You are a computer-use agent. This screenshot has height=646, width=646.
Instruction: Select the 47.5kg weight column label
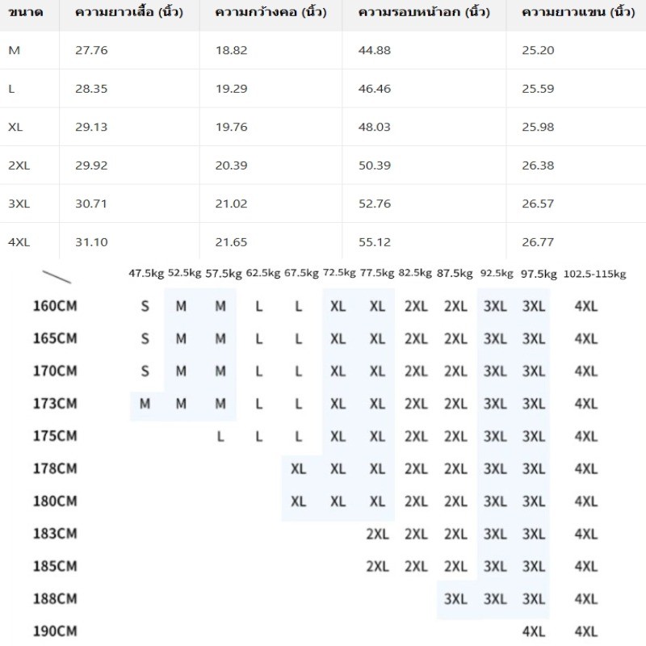tap(146, 273)
